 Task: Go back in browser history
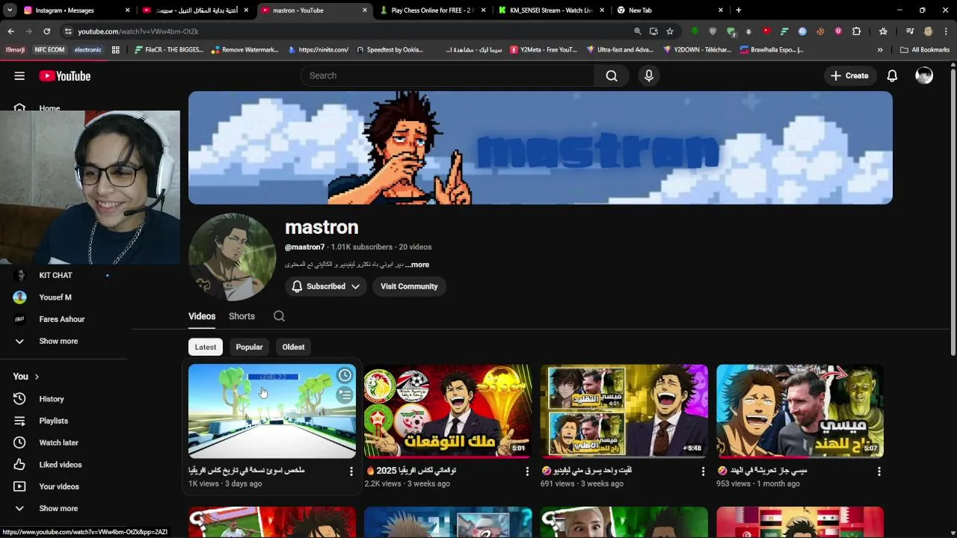click(x=10, y=31)
